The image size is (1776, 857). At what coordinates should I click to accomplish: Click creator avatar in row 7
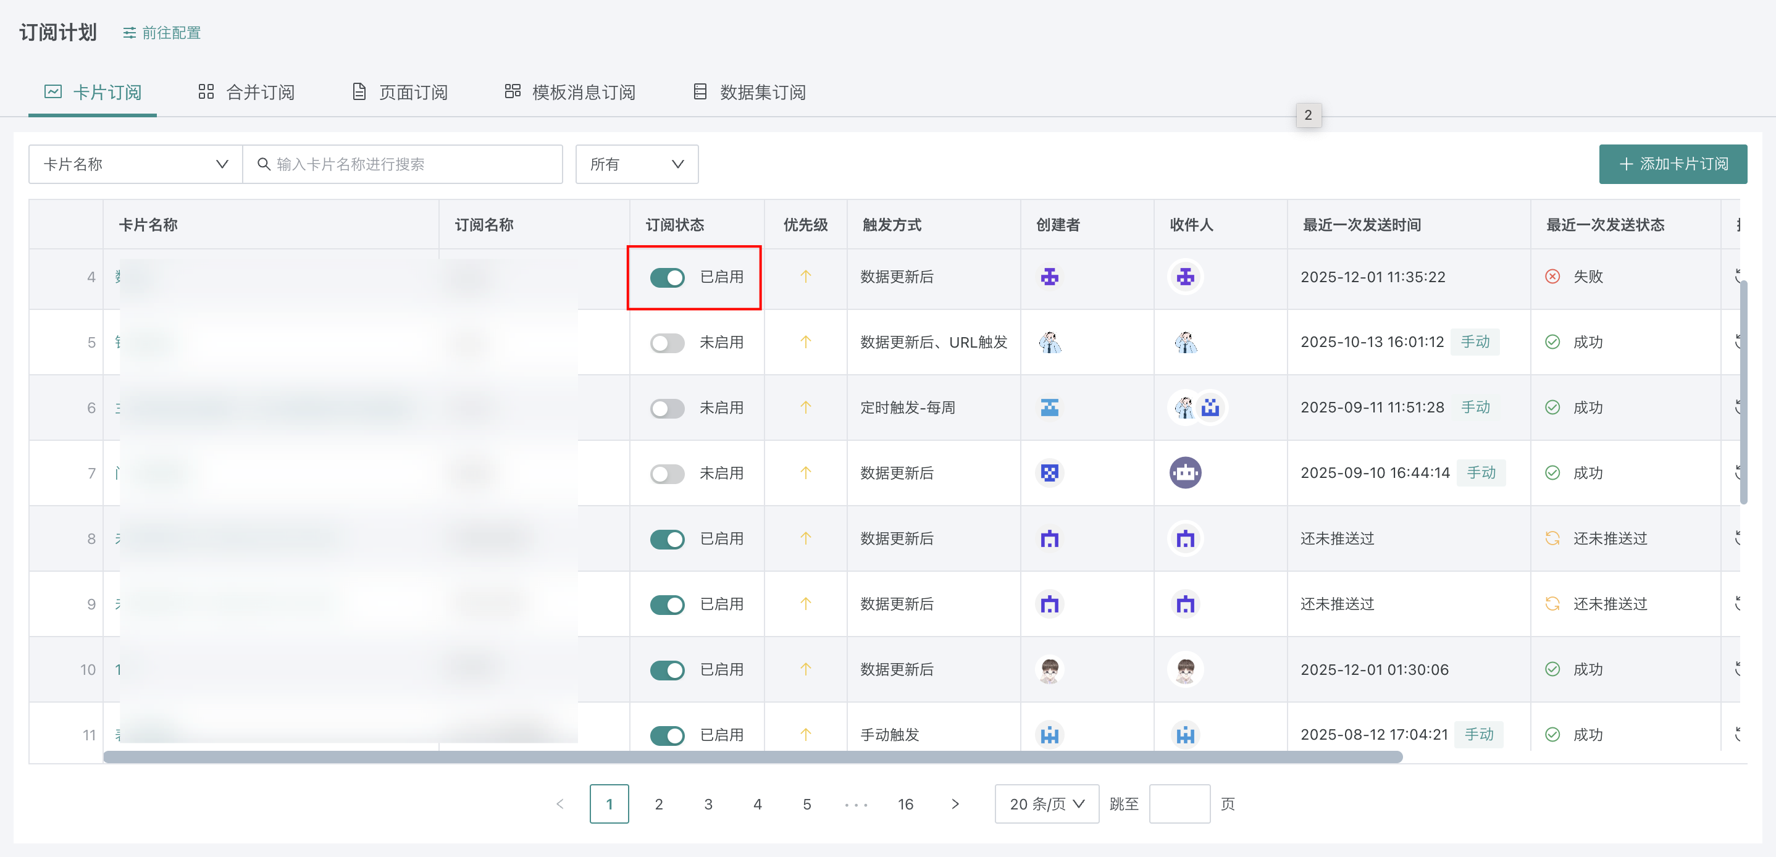(x=1049, y=473)
